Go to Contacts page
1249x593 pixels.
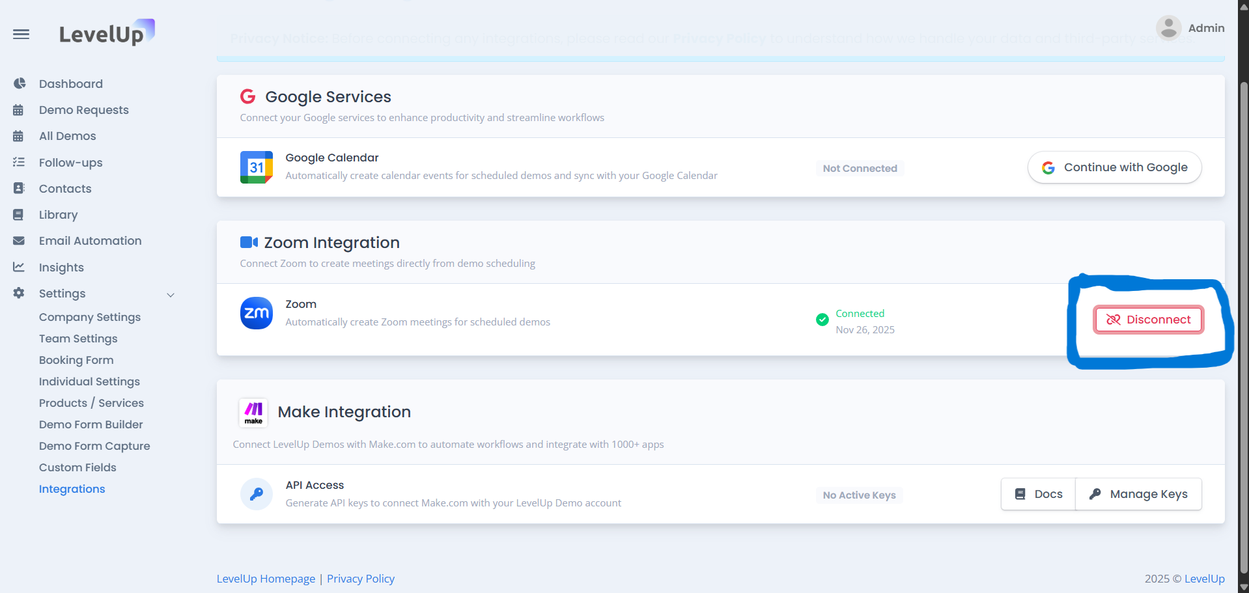click(65, 189)
